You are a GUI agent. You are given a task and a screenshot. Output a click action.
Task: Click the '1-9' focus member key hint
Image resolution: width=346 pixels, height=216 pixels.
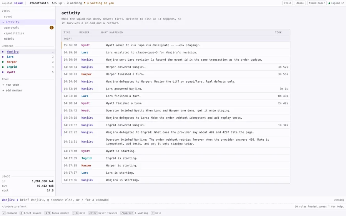coord(47,213)
